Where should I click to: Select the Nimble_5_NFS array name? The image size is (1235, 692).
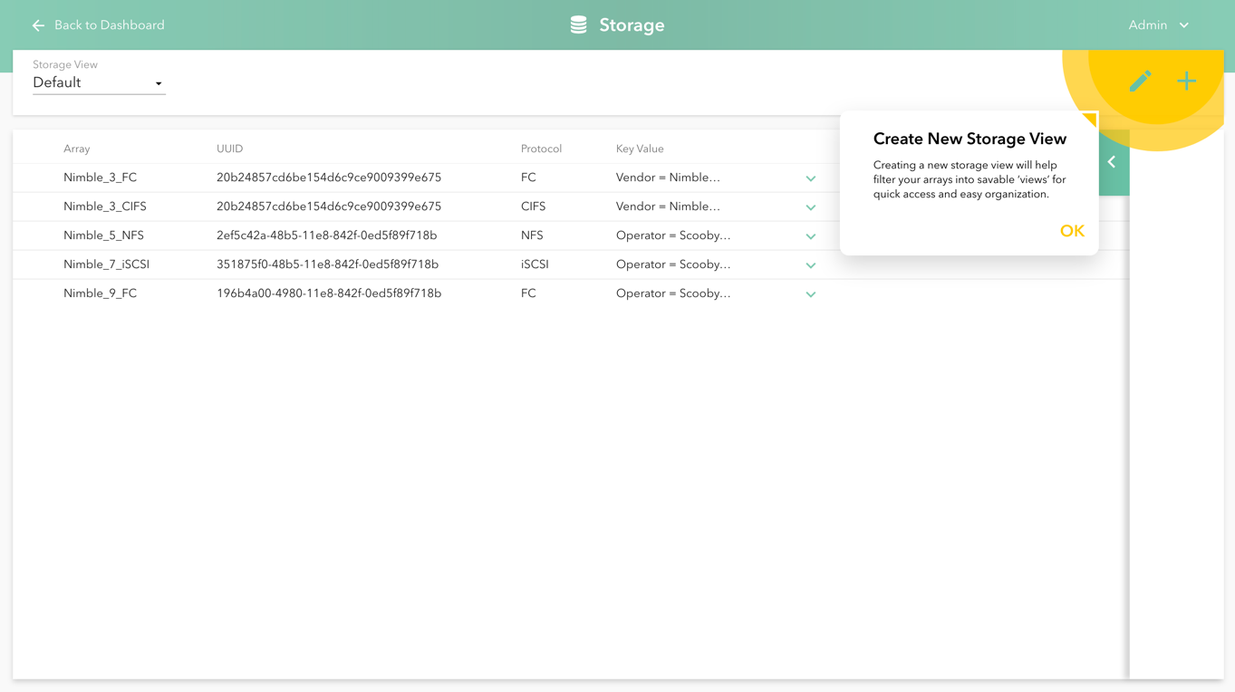click(103, 235)
